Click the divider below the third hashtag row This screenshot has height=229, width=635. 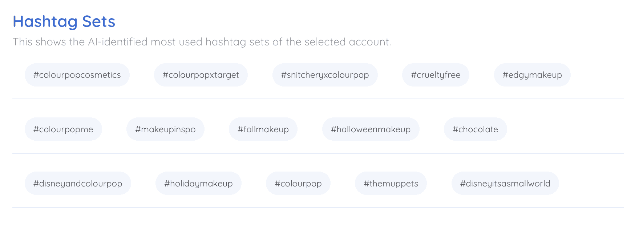point(318,207)
